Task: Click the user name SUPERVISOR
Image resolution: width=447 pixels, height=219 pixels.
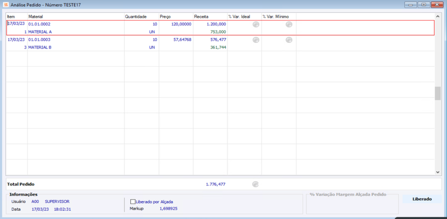Action: pos(57,201)
